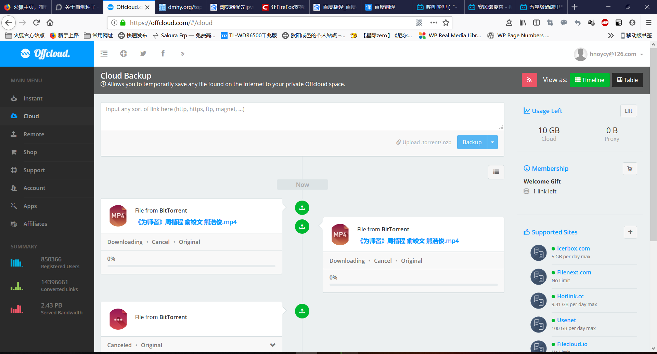Expand the Backup button dropdown arrow
Image resolution: width=657 pixels, height=354 pixels.
pos(492,142)
